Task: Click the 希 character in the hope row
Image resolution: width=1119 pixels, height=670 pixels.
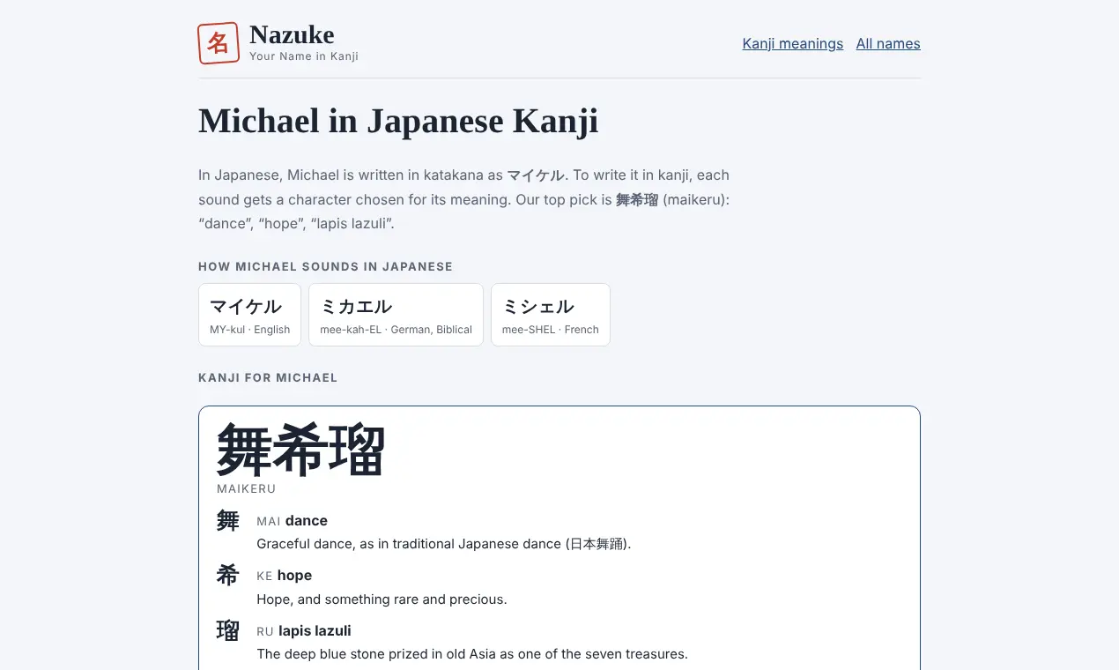Action: [x=228, y=576]
